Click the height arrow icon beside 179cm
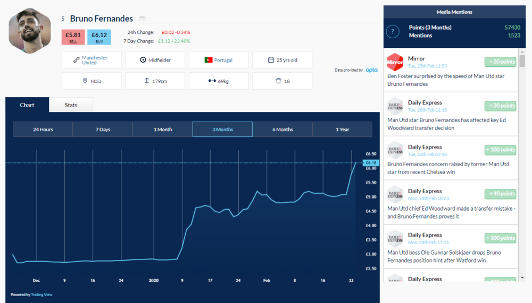 (x=147, y=81)
